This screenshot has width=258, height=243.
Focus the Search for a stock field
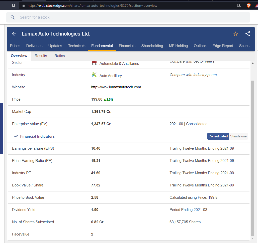coord(128,17)
